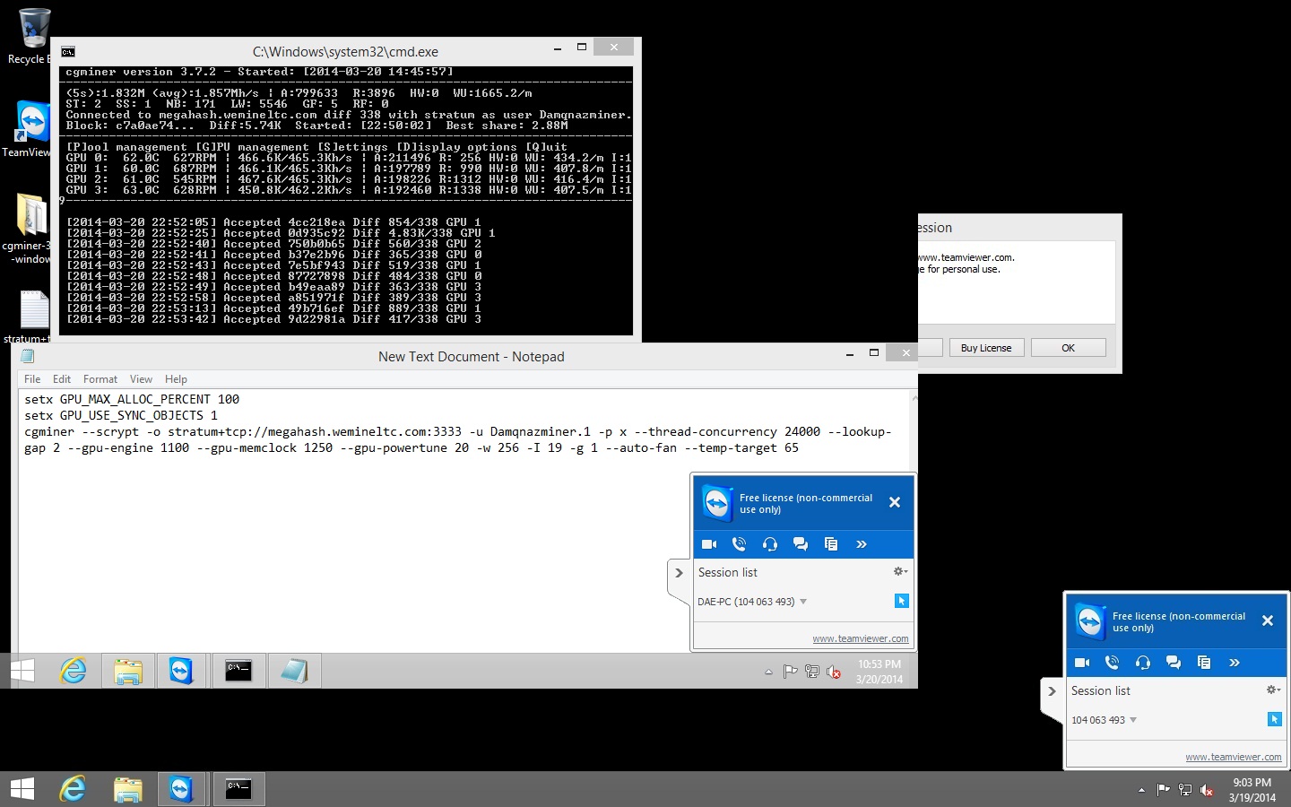Click the cmd.exe title bar icon
Viewport: 1291px width, 807px height.
68,52
